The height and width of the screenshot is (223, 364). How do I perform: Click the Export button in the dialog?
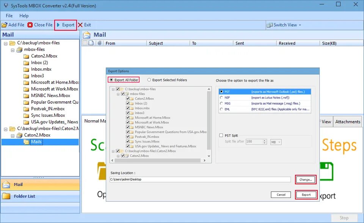coord(306,195)
